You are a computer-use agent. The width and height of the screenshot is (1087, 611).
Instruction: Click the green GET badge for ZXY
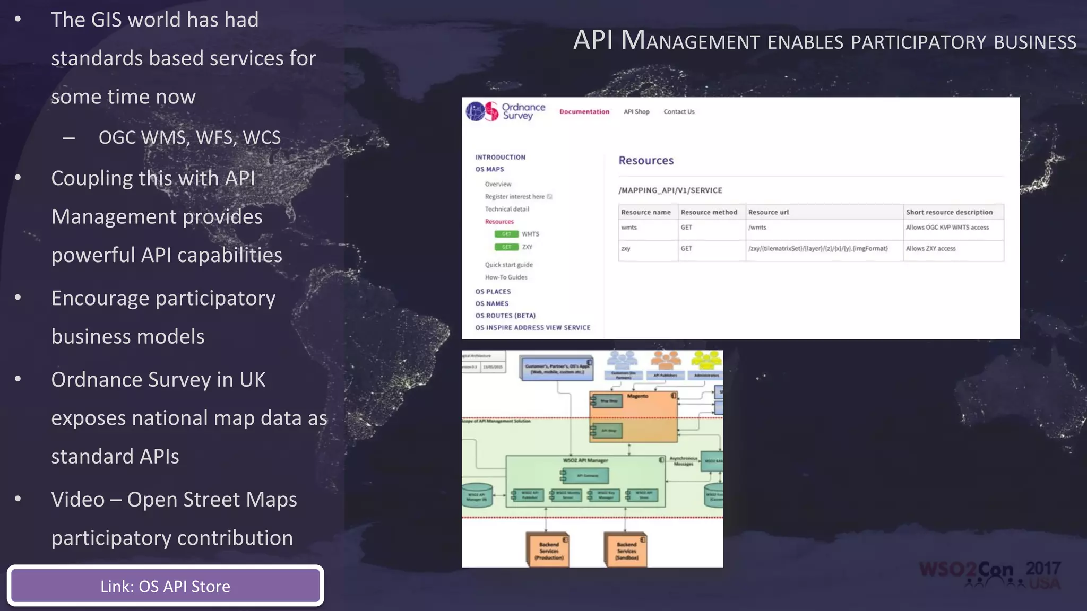coord(506,247)
